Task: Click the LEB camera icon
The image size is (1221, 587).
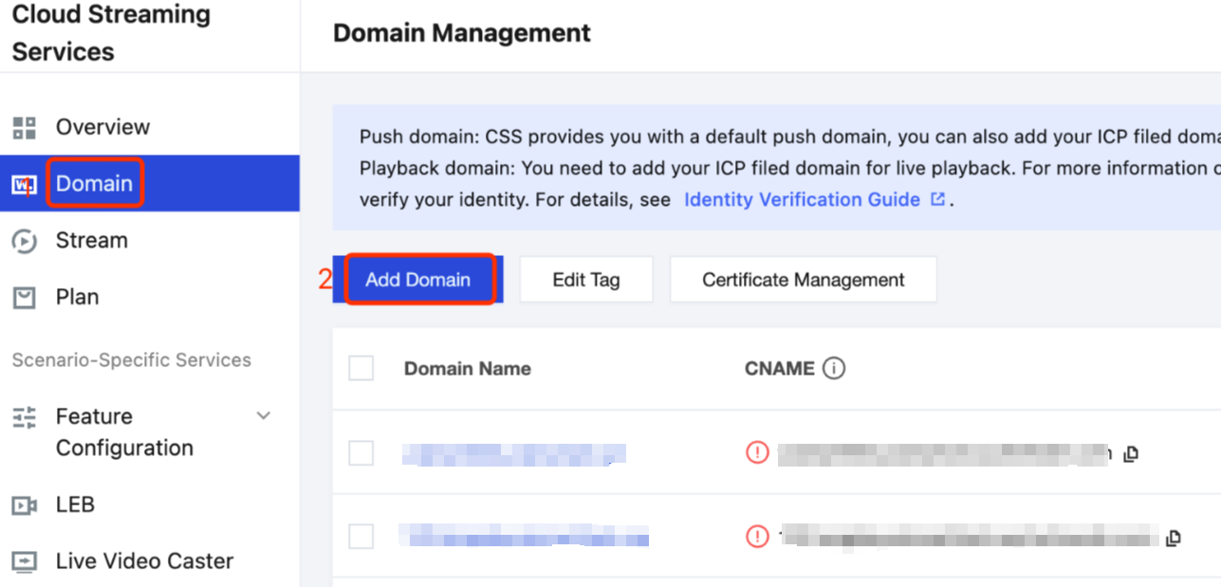Action: click(x=24, y=505)
